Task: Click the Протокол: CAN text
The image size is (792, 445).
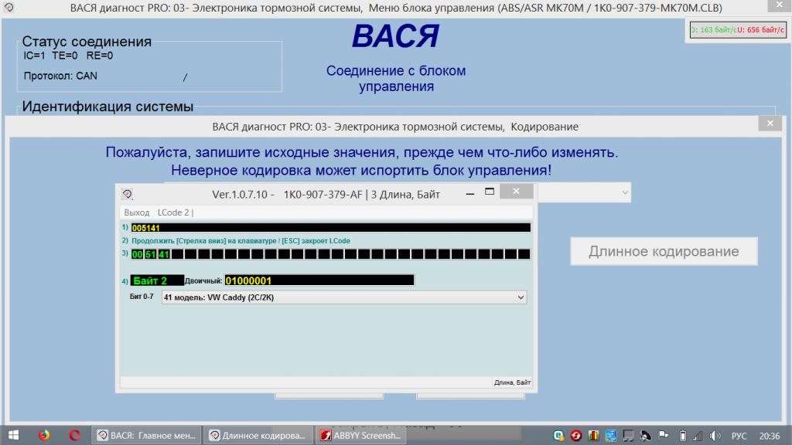Action: (60, 76)
